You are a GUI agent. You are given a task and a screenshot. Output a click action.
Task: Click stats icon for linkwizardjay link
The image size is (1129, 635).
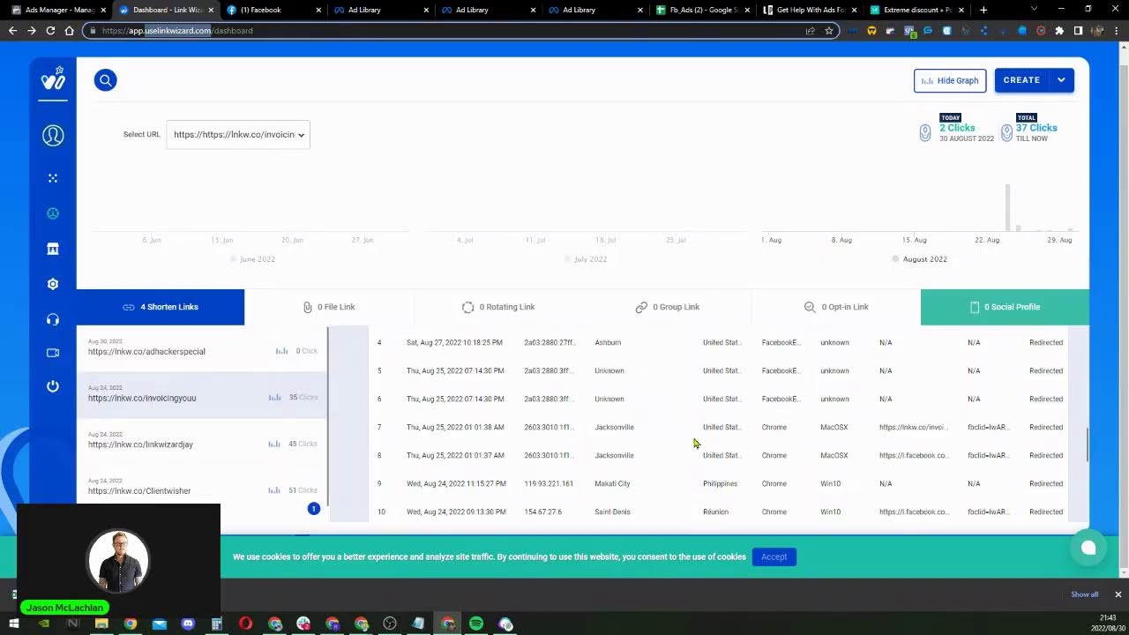[x=274, y=444]
